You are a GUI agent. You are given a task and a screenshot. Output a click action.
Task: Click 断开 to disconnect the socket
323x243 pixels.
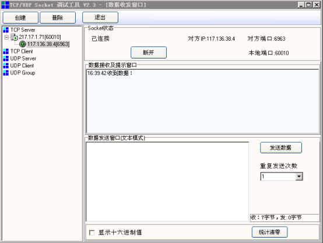(149, 52)
